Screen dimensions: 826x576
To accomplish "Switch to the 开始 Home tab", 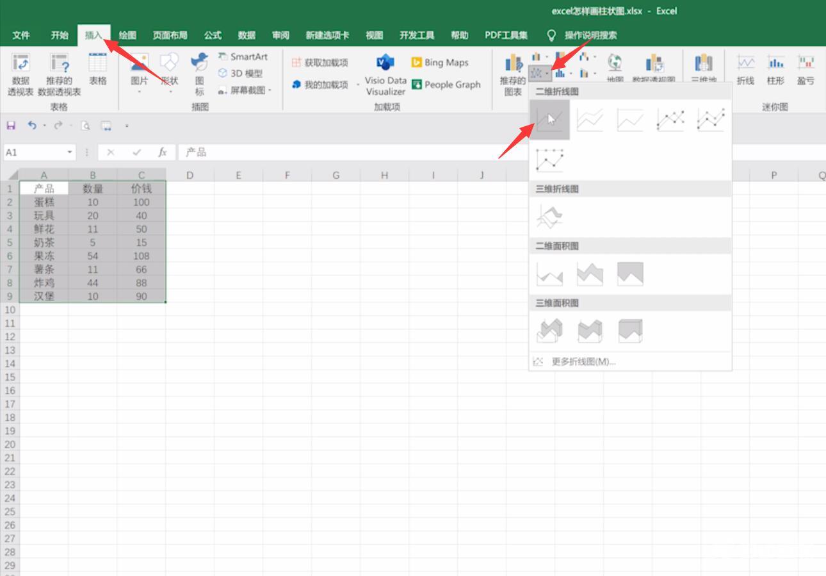I will click(x=60, y=35).
